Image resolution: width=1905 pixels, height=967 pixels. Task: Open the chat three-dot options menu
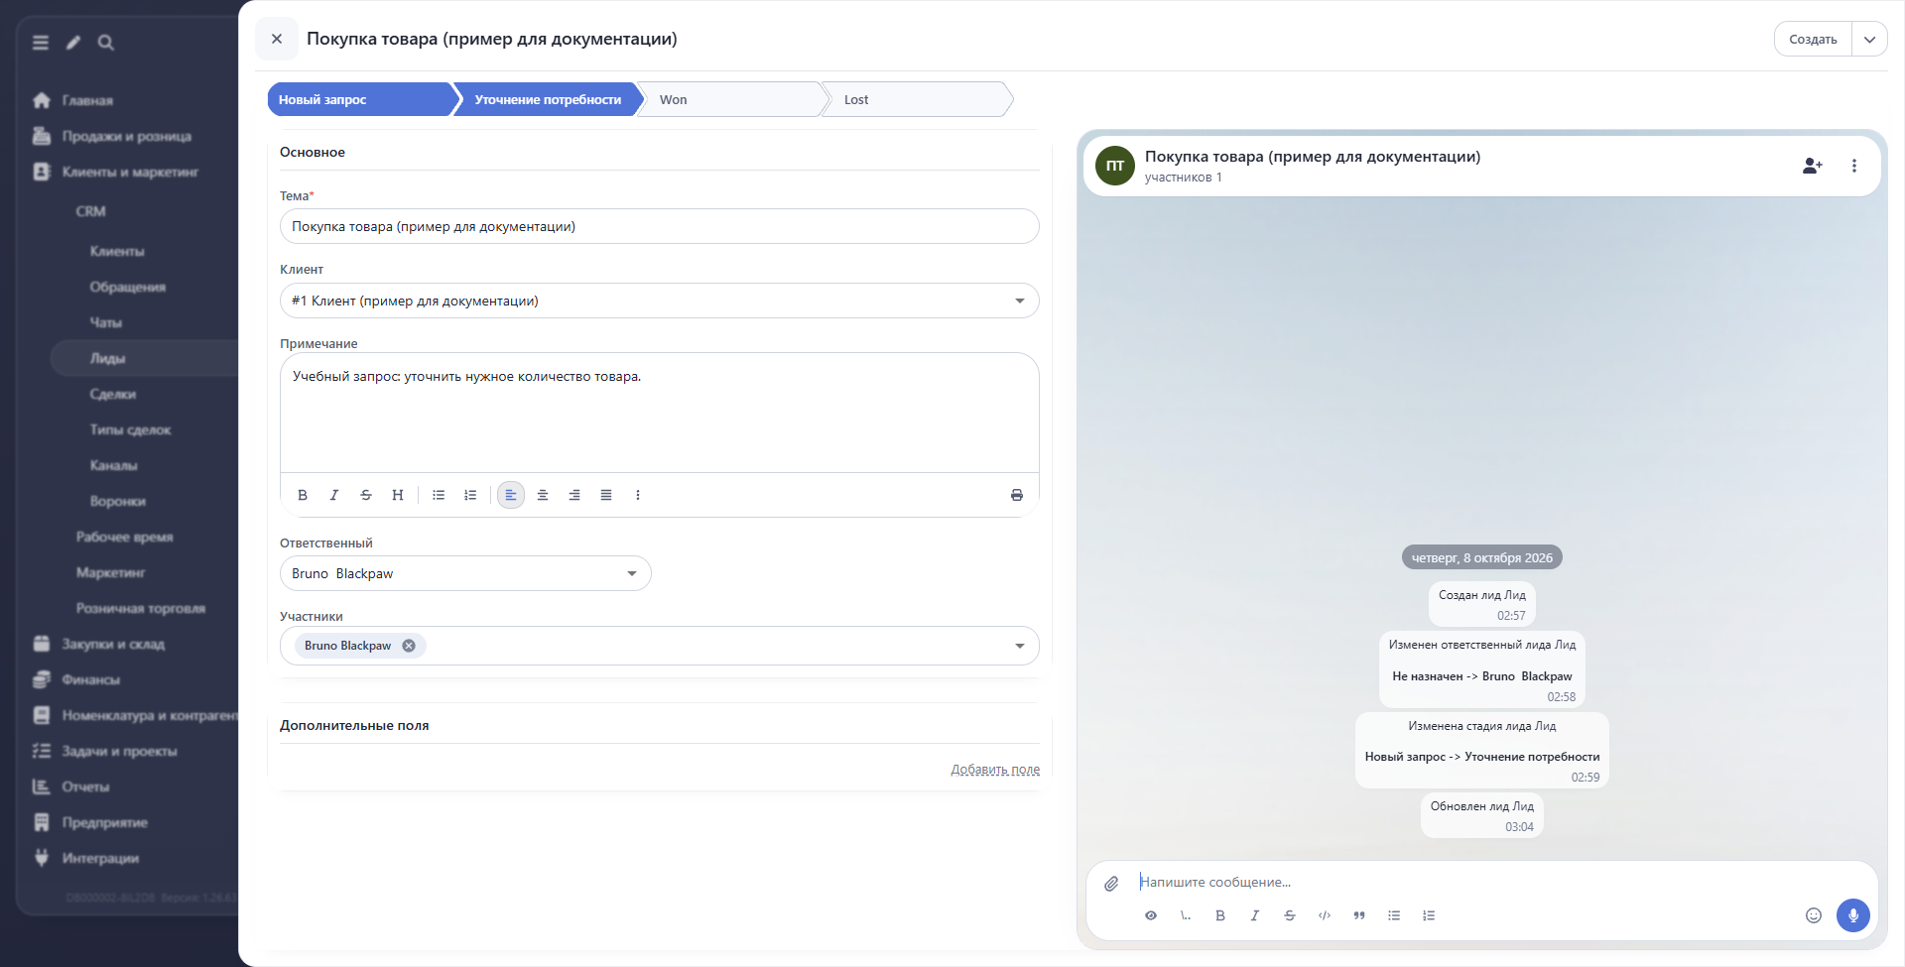click(1854, 166)
